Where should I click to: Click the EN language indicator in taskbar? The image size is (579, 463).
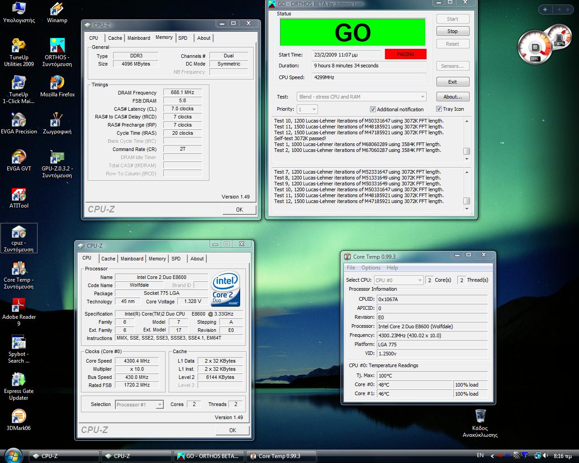[480, 455]
